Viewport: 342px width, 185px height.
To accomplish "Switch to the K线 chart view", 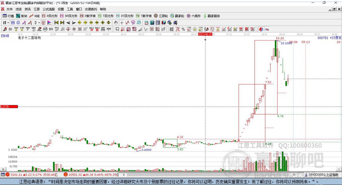I will click(x=34, y=16).
